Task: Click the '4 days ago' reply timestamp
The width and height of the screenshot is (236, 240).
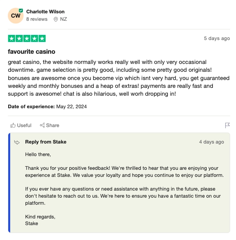Action: pos(212,142)
